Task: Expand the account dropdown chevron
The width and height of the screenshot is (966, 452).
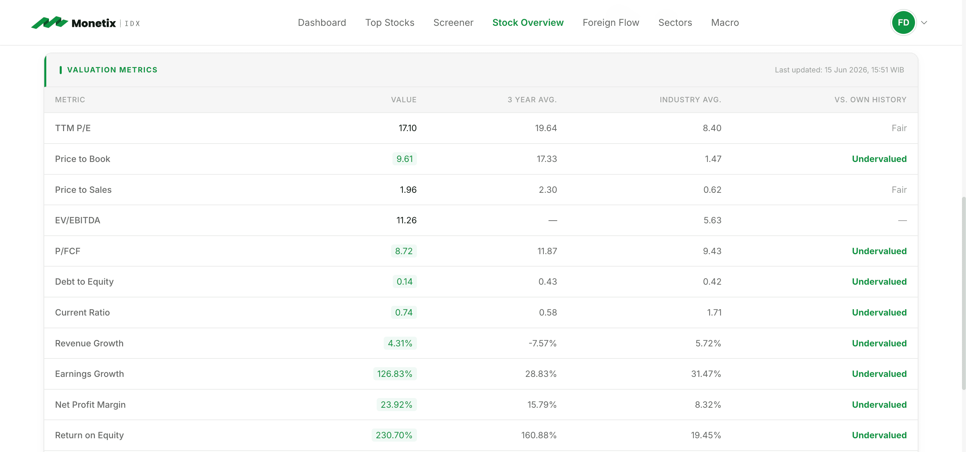Action: tap(924, 23)
